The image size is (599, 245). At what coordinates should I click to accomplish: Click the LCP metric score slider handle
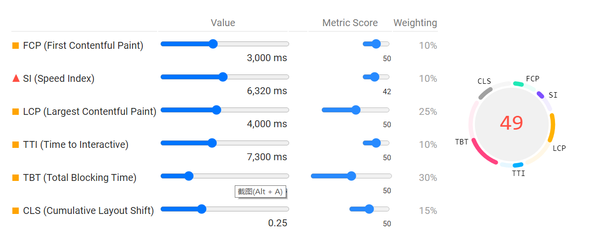(356, 110)
